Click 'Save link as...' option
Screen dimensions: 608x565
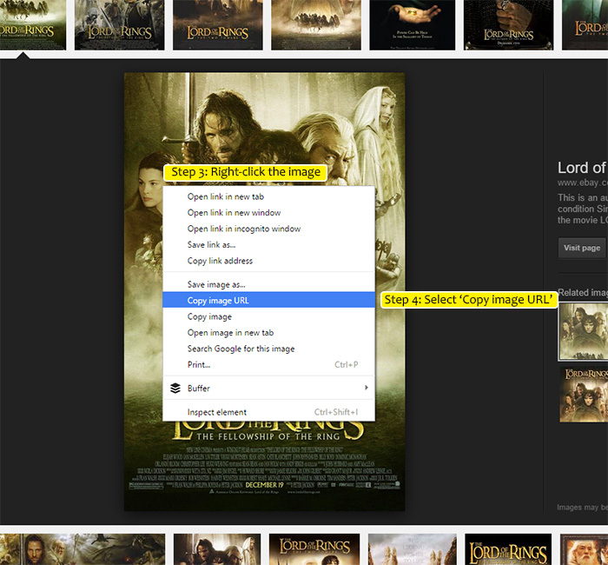[x=211, y=245]
